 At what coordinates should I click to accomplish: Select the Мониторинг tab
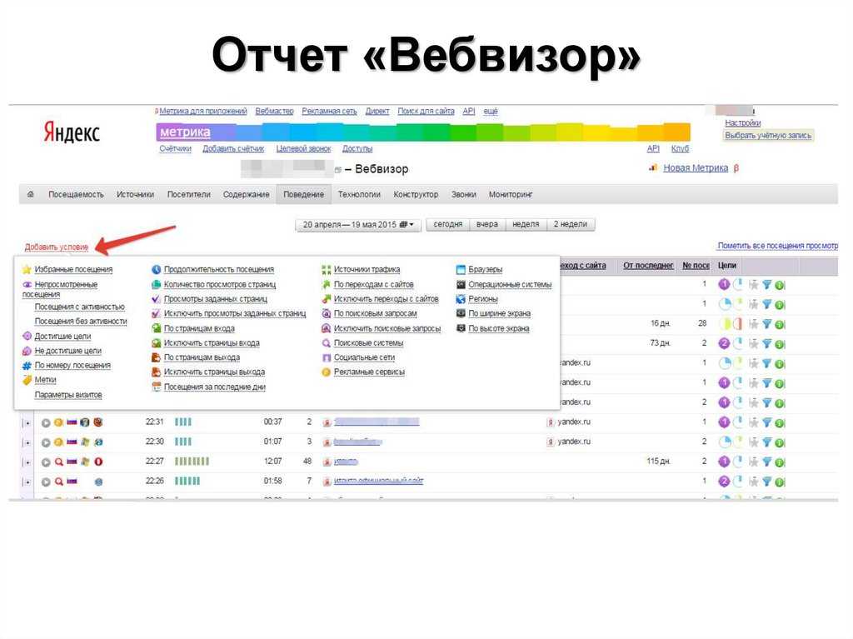511,194
